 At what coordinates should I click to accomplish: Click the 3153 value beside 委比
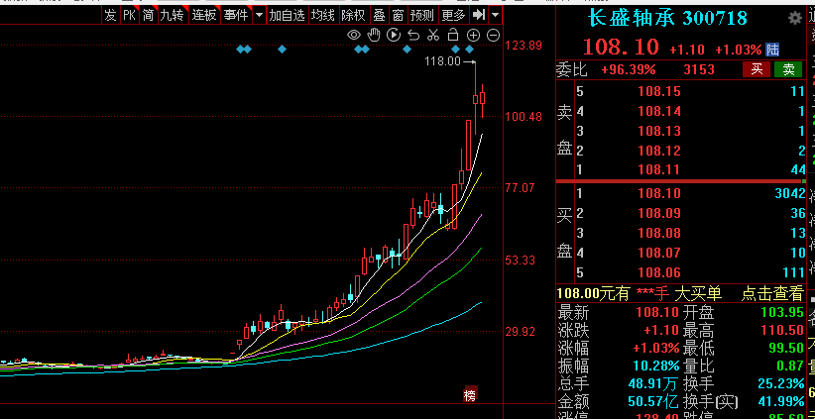pos(699,69)
